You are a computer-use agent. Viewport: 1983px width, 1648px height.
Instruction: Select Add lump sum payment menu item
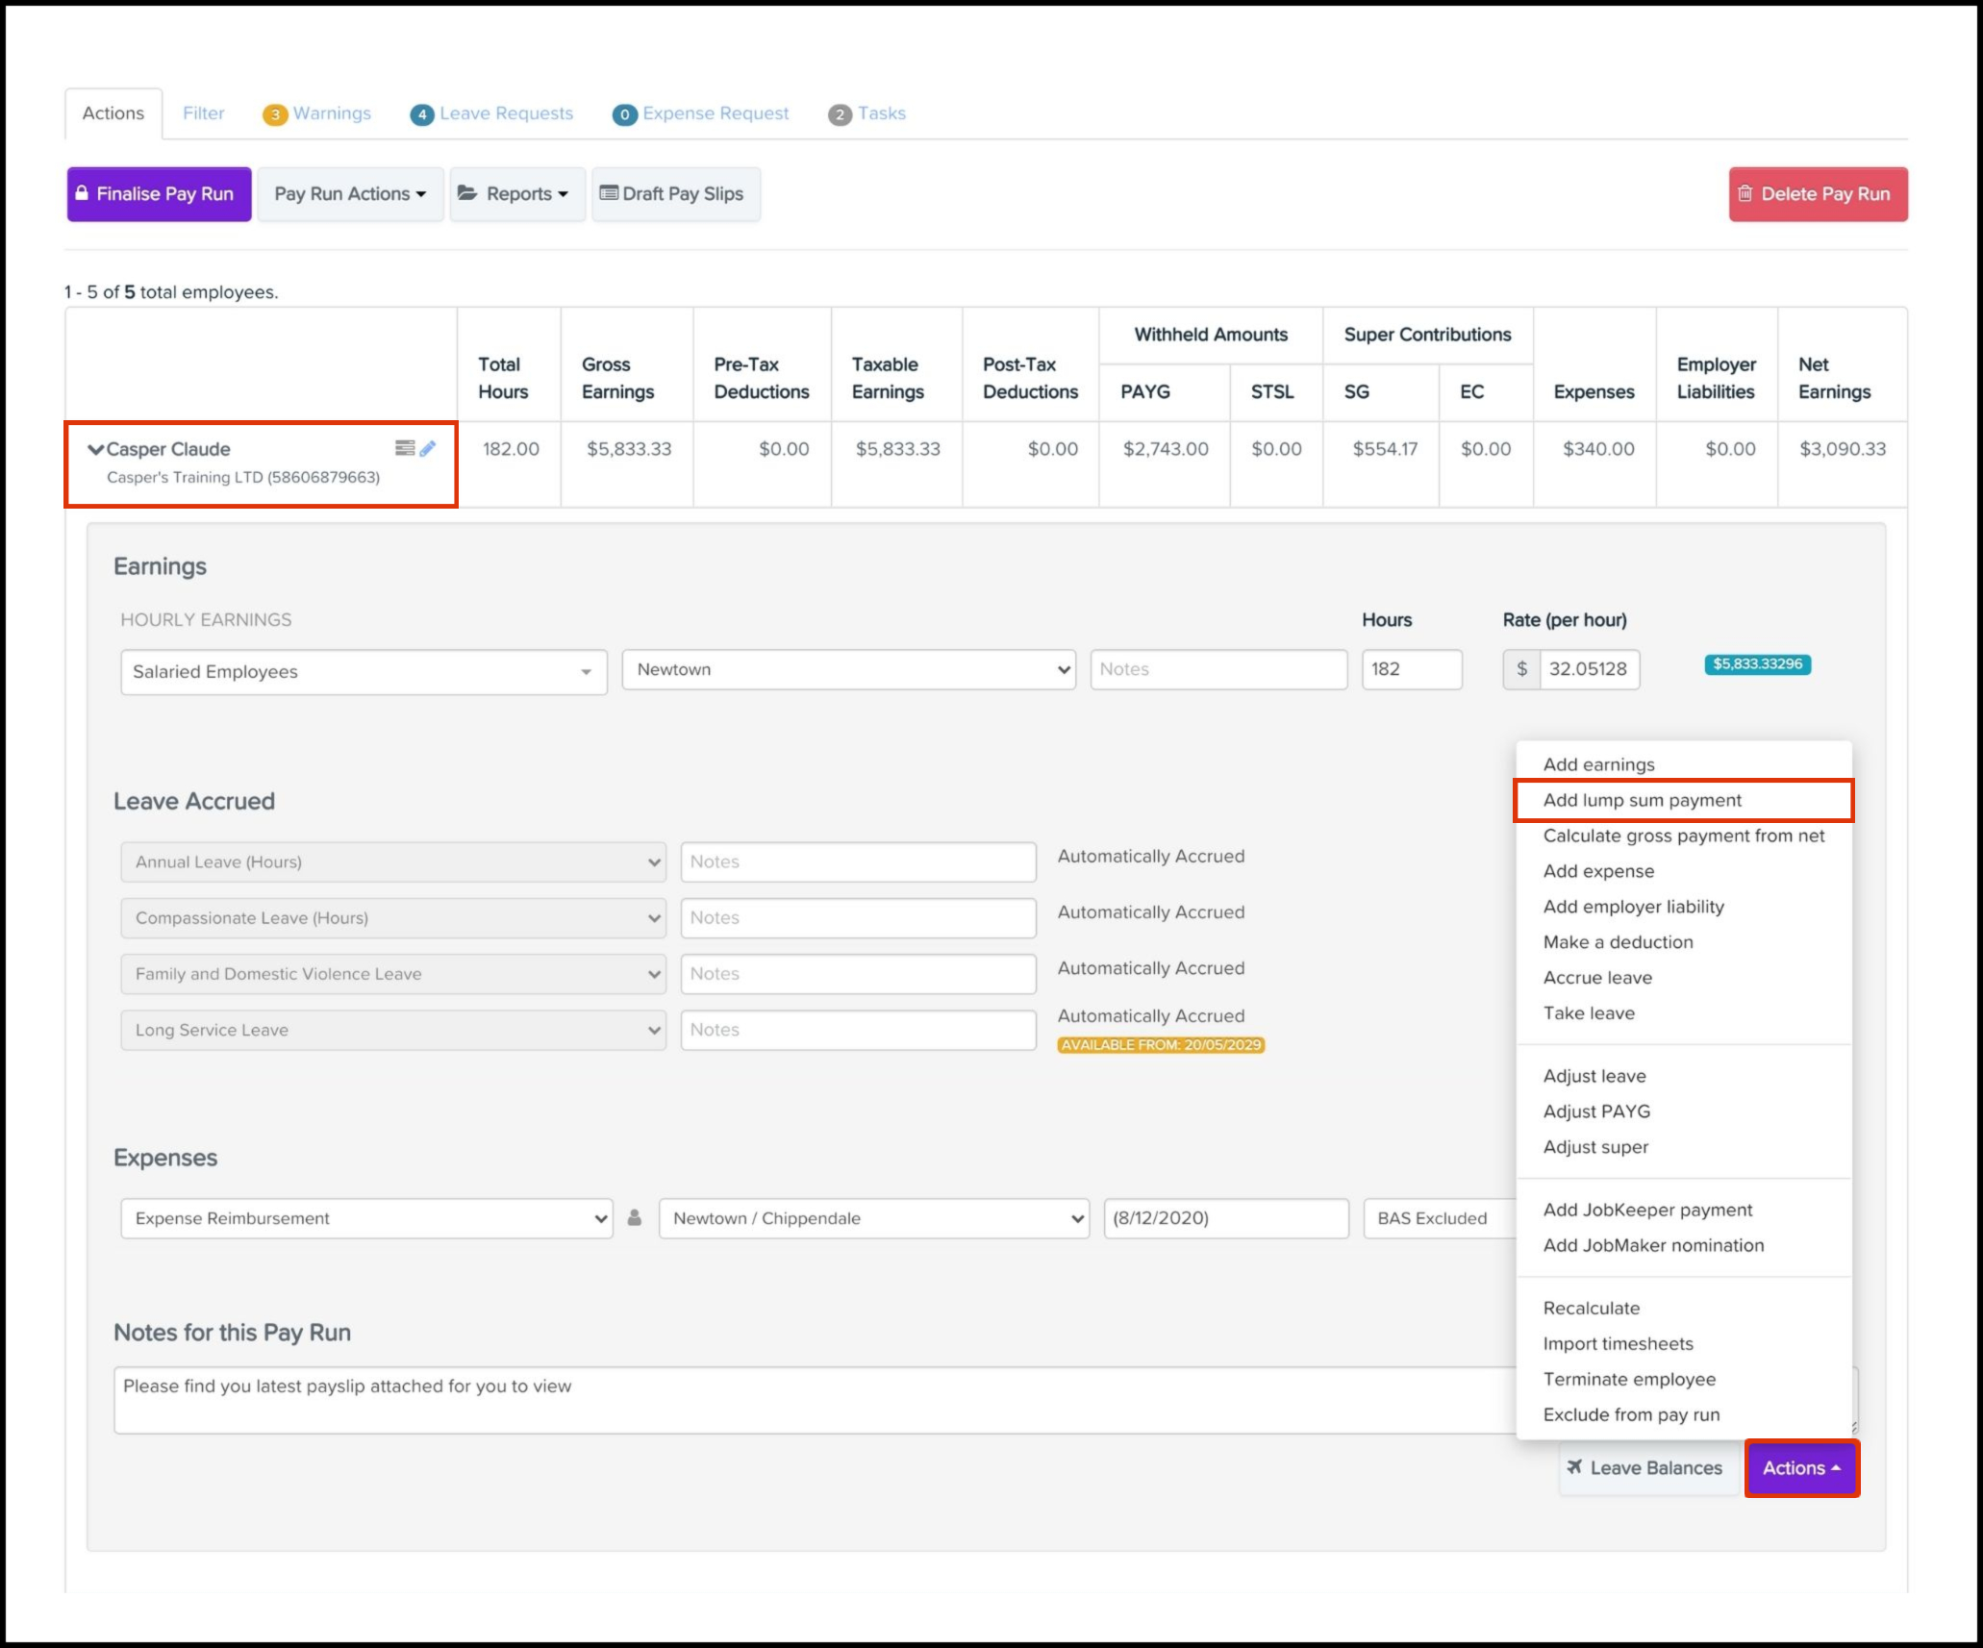[x=1643, y=800]
